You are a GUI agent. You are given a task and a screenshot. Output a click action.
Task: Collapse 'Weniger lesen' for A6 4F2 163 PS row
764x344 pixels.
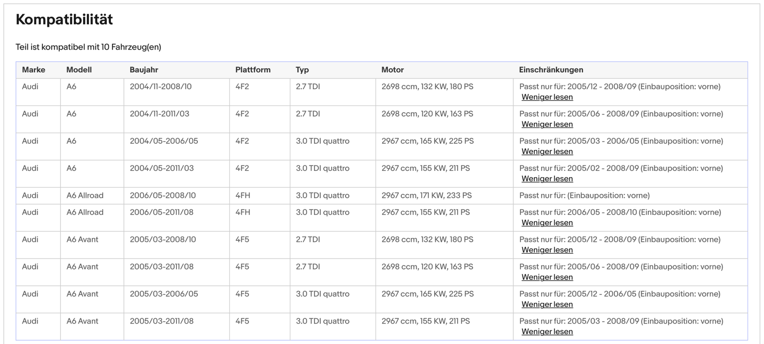(x=547, y=124)
